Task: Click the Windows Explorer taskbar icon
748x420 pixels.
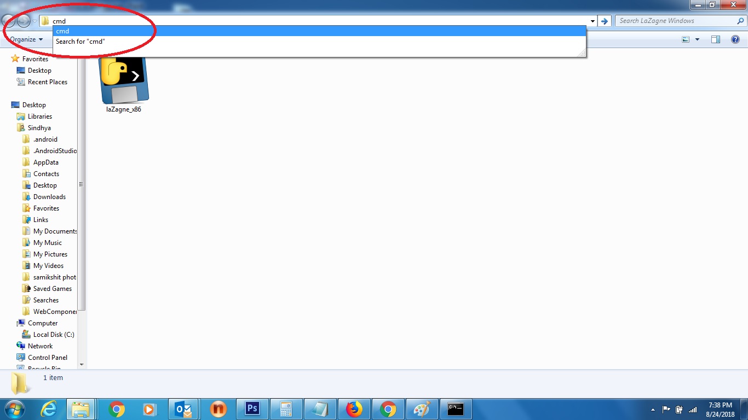Action: pyautogui.click(x=81, y=409)
